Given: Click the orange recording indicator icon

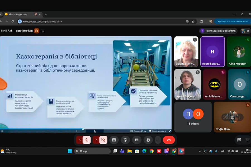Looking at the screenshot, I should coord(37,31).
